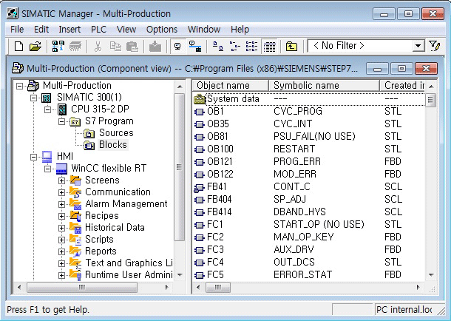Image resolution: width=451 pixels, height=321 pixels.
Task: Click the New Project toolbar icon
Action: pyautogui.click(x=18, y=46)
